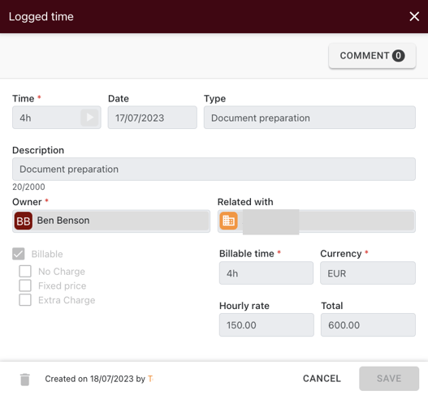Screen dimensions: 428x395
Task: Click the CANCEL button
Action: point(322,378)
